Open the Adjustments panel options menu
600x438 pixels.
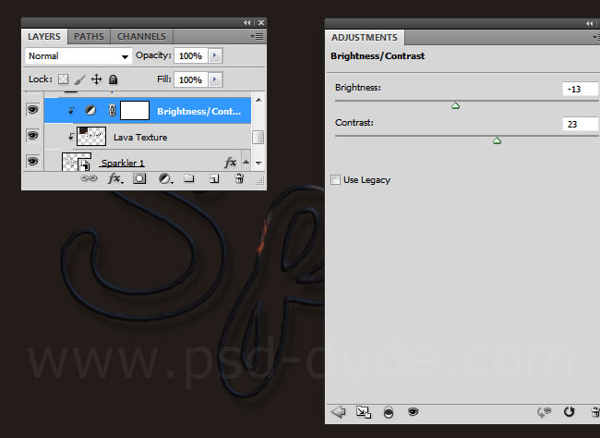point(596,37)
